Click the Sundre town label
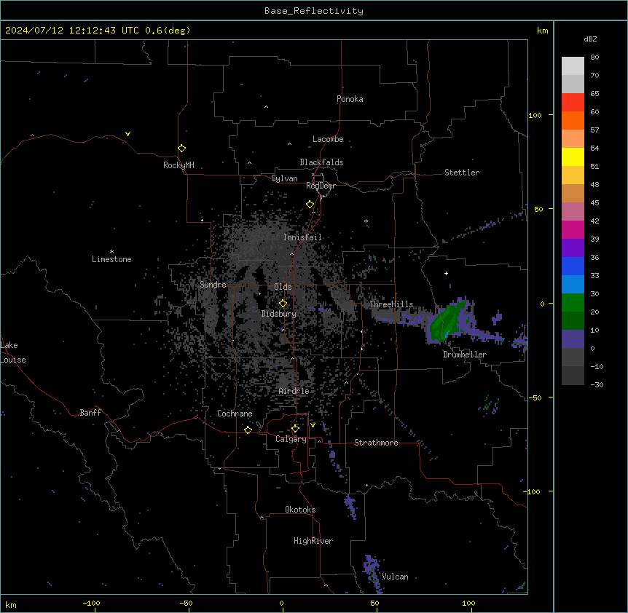The height and width of the screenshot is (613, 628). 213,285
